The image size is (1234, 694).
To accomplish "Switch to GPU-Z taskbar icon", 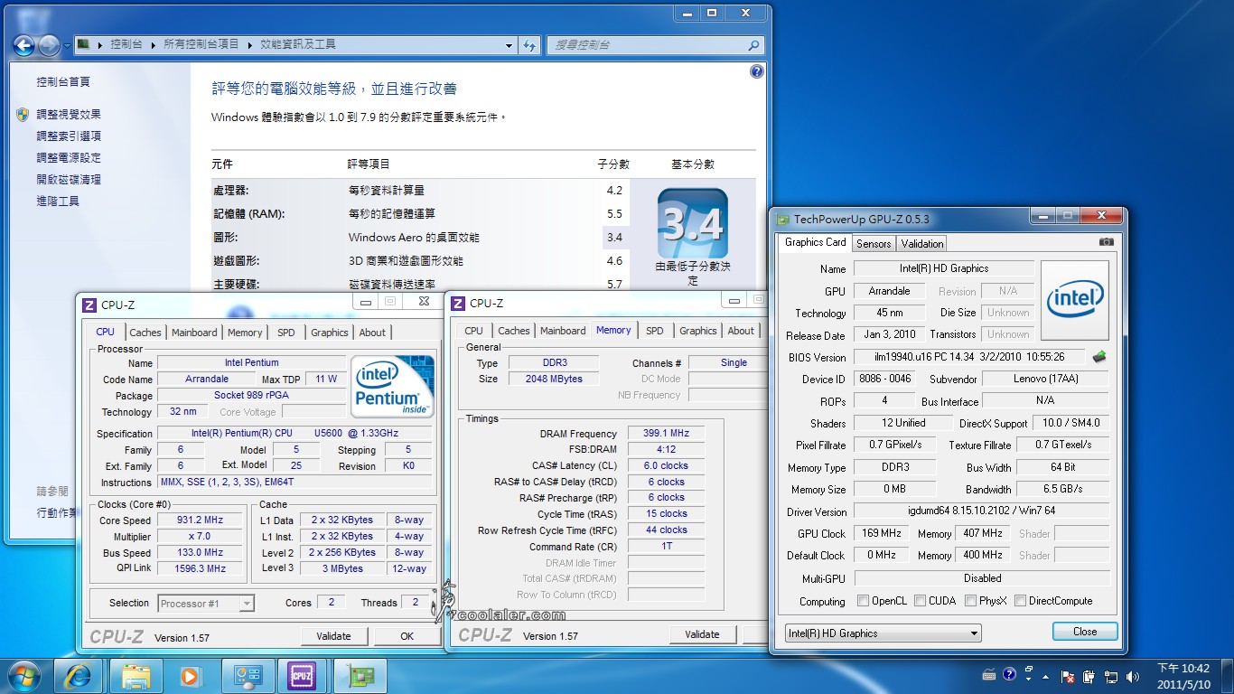I will (x=360, y=676).
